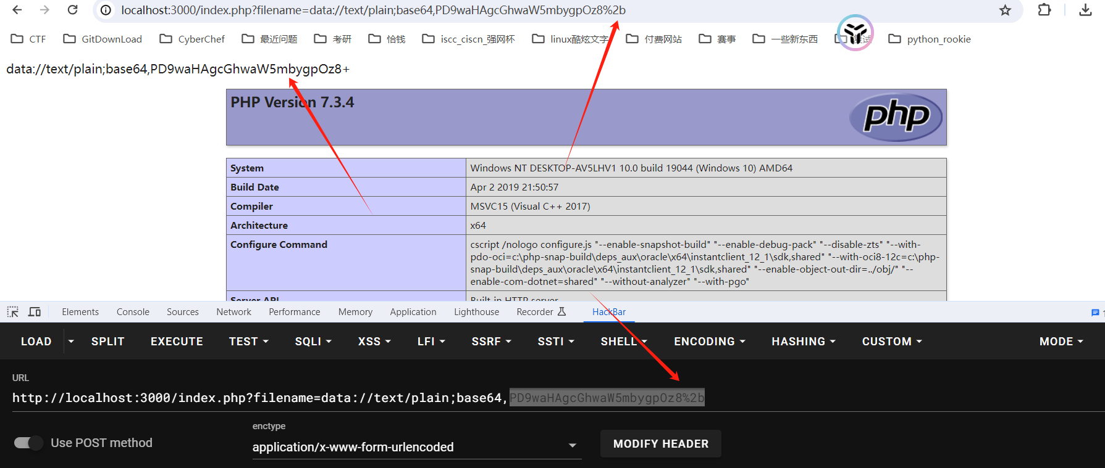This screenshot has height=468, width=1105.
Task: Click the MODIFY HEADER button
Action: point(661,444)
